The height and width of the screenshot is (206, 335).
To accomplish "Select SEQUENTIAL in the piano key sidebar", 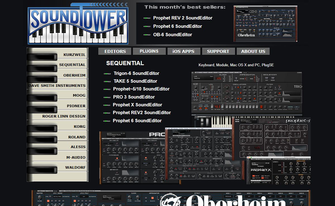I will tap(72, 65).
